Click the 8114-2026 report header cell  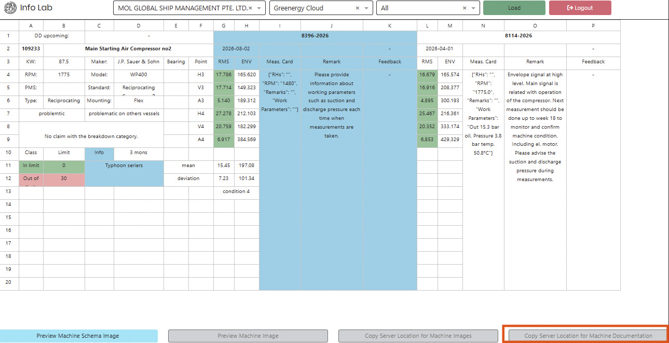518,36
